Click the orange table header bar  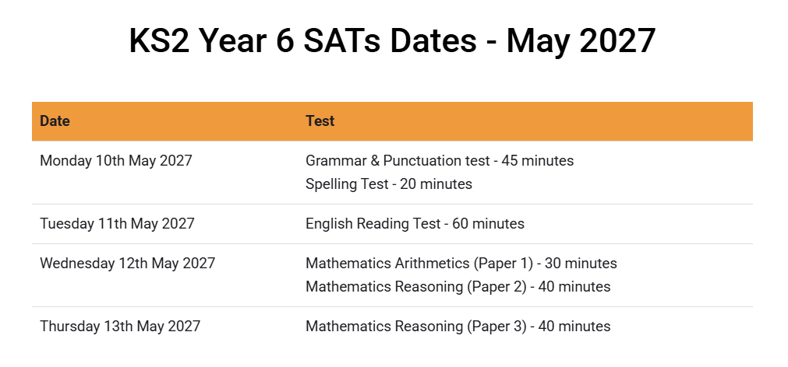coord(392,121)
